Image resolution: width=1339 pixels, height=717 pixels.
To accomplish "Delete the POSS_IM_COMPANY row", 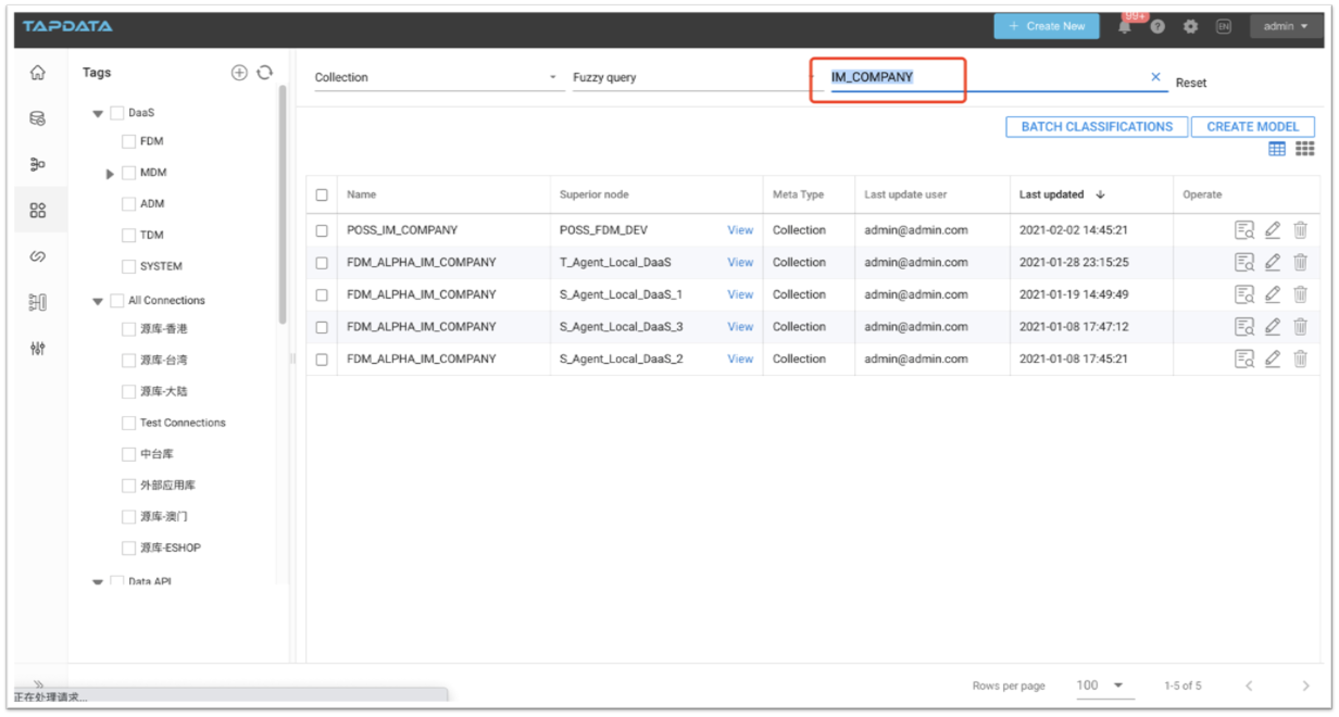I will (1300, 230).
